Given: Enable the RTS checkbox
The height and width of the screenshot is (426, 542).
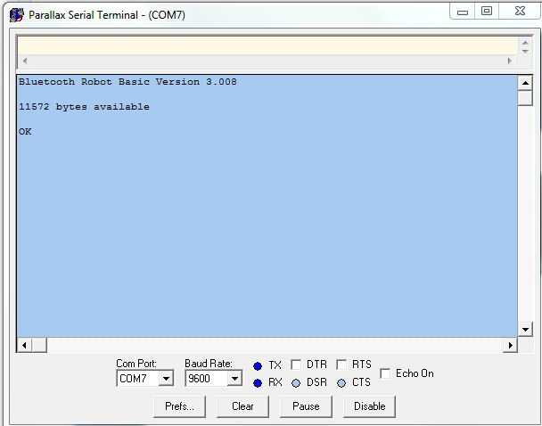Looking at the screenshot, I should pos(341,365).
